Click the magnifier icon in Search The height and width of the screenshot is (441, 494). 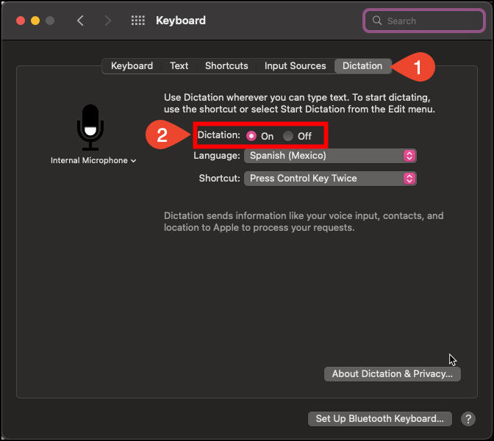click(x=378, y=21)
